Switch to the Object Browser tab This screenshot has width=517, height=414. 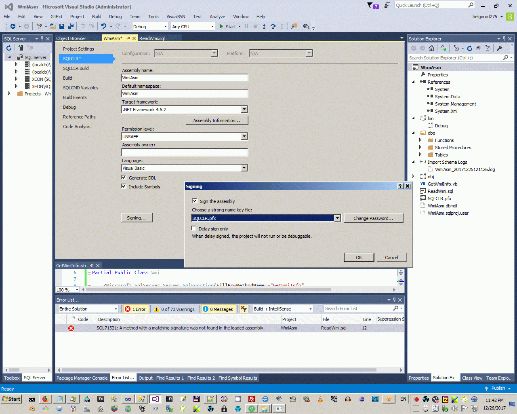click(x=71, y=38)
